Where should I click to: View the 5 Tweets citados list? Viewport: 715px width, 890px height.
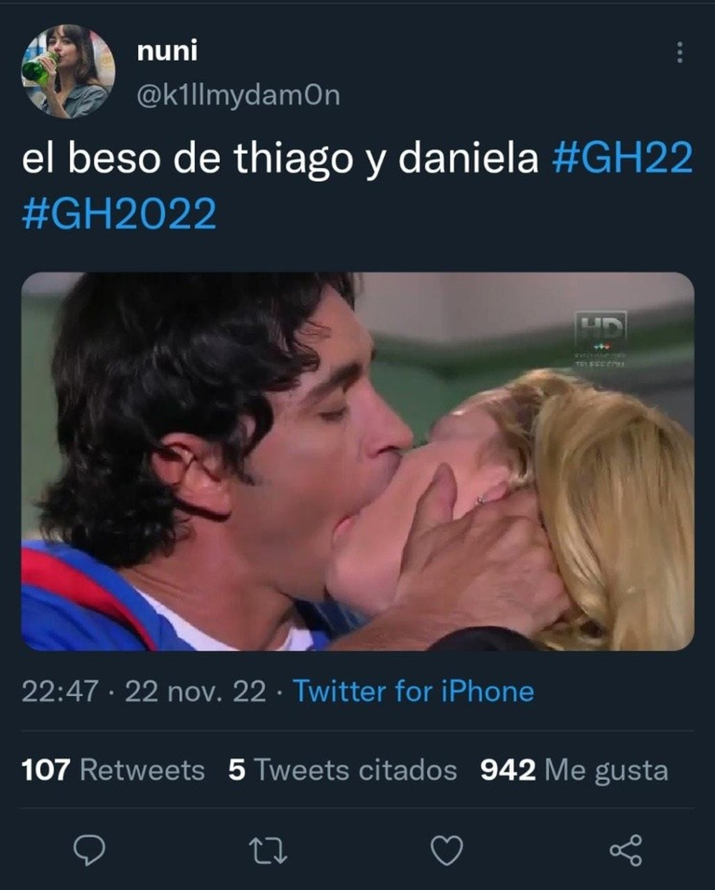343,770
